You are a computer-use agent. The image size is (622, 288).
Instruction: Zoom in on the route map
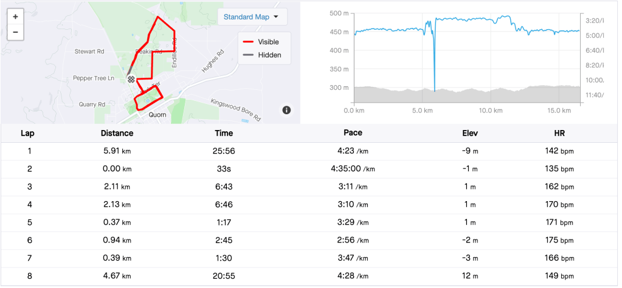pos(15,17)
